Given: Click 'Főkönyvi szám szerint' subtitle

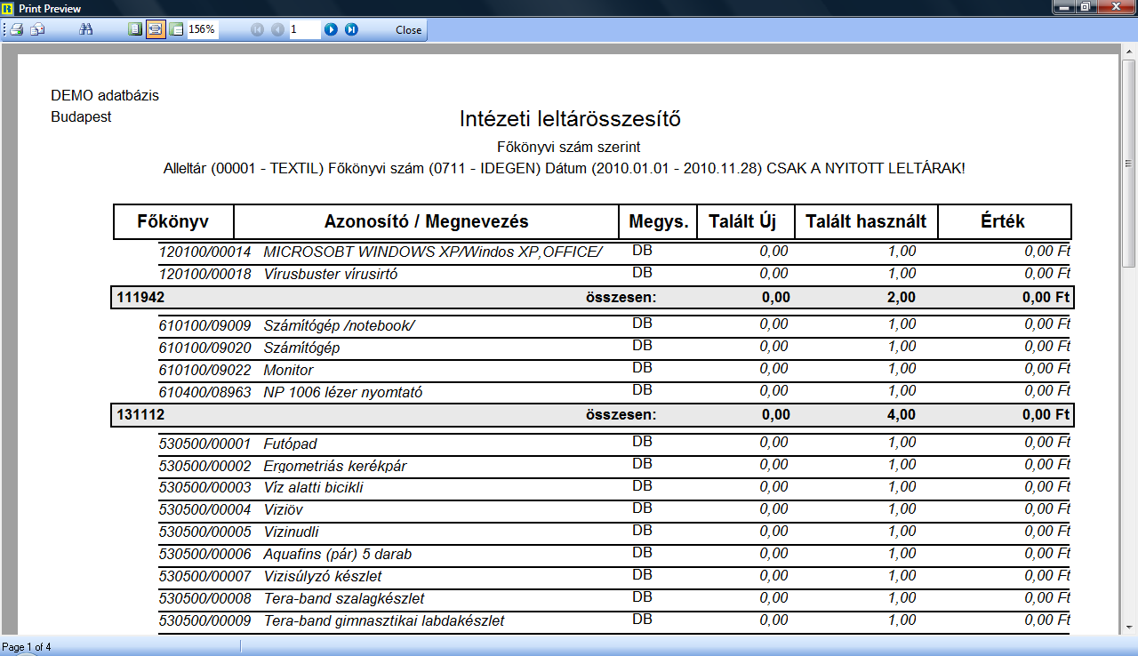Looking at the screenshot, I should coord(570,147).
